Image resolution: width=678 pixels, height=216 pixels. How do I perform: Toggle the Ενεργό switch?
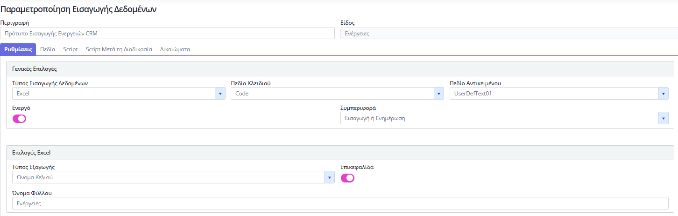19,119
